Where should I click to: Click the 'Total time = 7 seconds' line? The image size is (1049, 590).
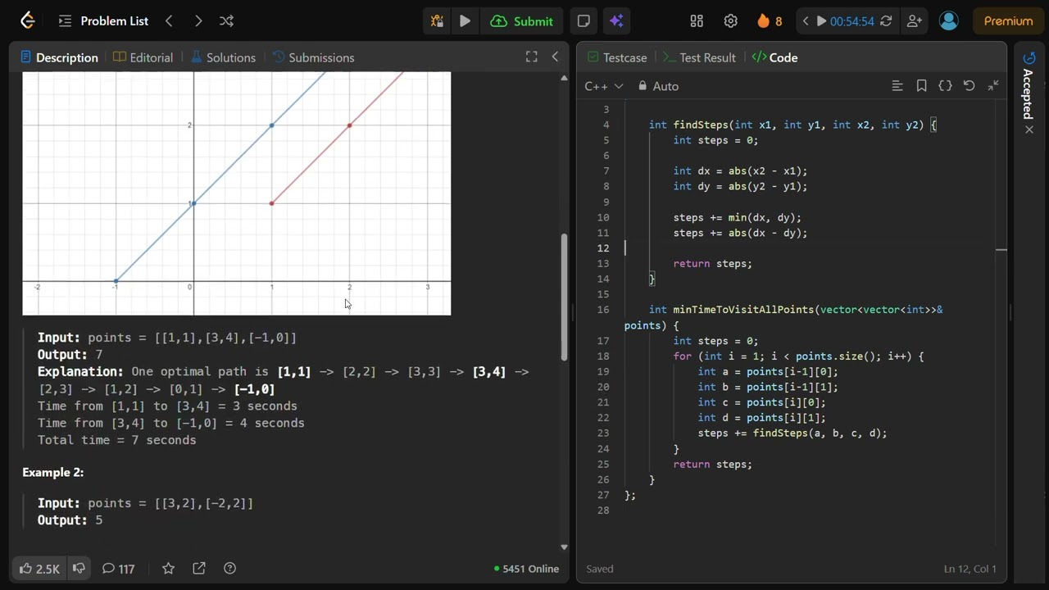[x=116, y=440]
